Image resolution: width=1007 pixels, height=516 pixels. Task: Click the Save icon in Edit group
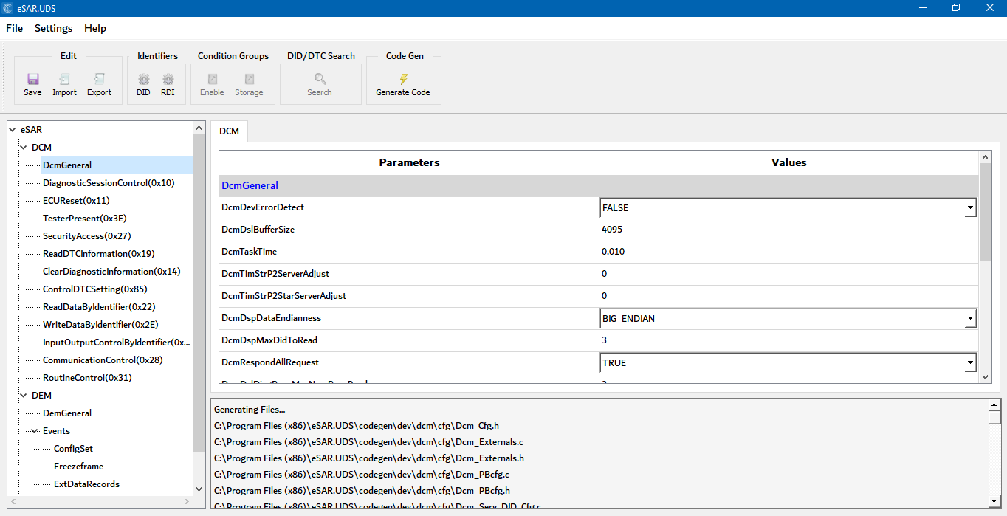(x=32, y=80)
